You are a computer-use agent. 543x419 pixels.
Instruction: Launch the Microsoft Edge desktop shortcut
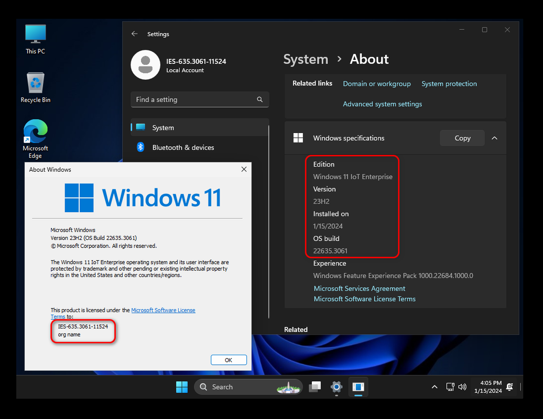tap(35, 139)
